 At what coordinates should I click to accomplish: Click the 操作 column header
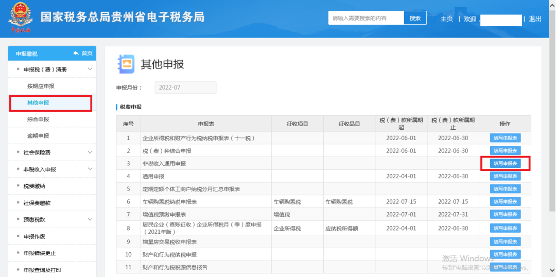point(505,124)
